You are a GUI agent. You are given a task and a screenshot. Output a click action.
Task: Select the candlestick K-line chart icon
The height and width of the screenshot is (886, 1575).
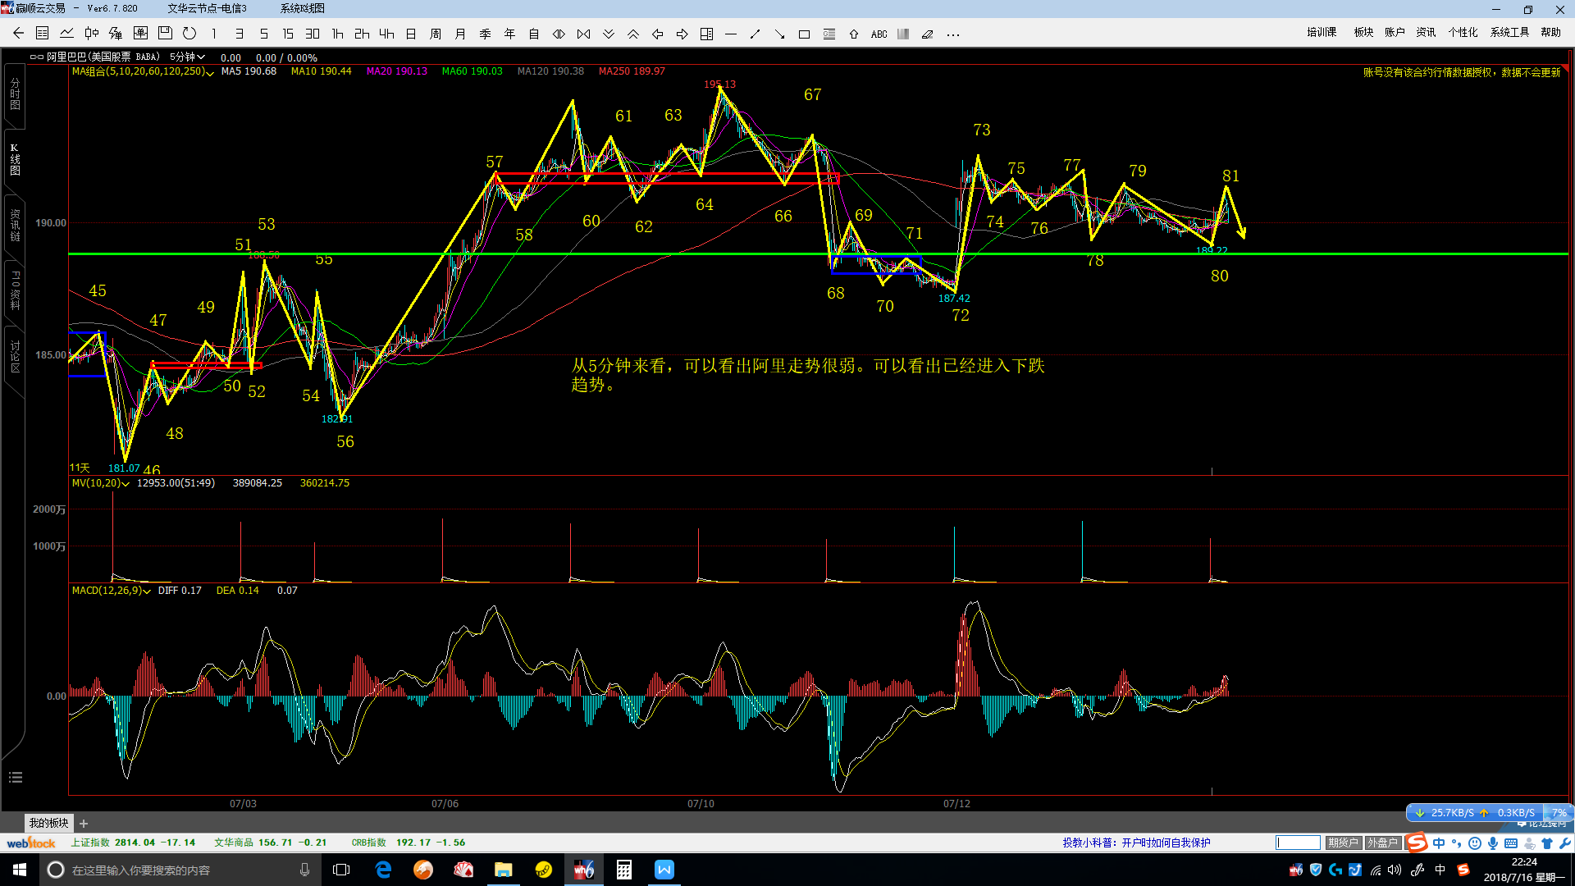[92, 34]
